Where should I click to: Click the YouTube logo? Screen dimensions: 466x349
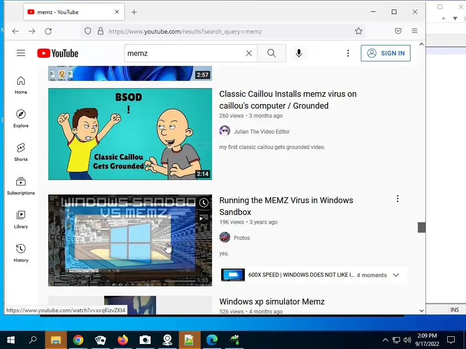coord(58,54)
